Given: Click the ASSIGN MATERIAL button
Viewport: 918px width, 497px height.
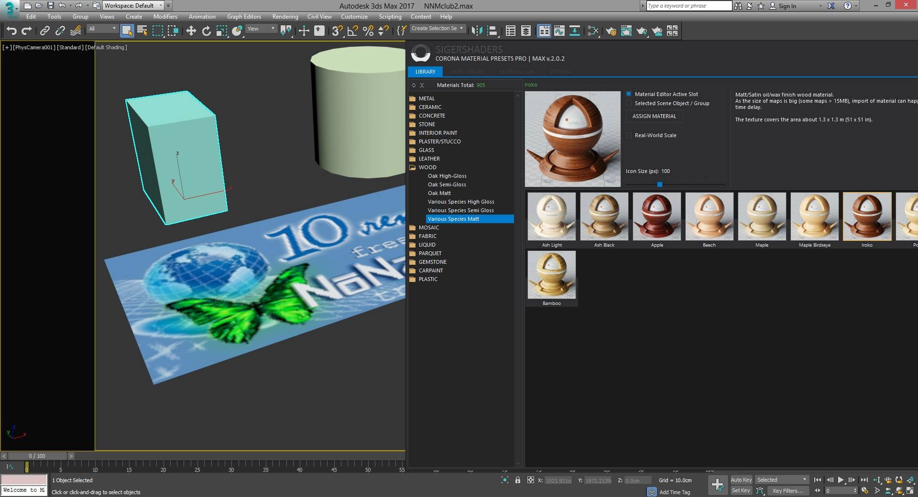Looking at the screenshot, I should tap(654, 116).
